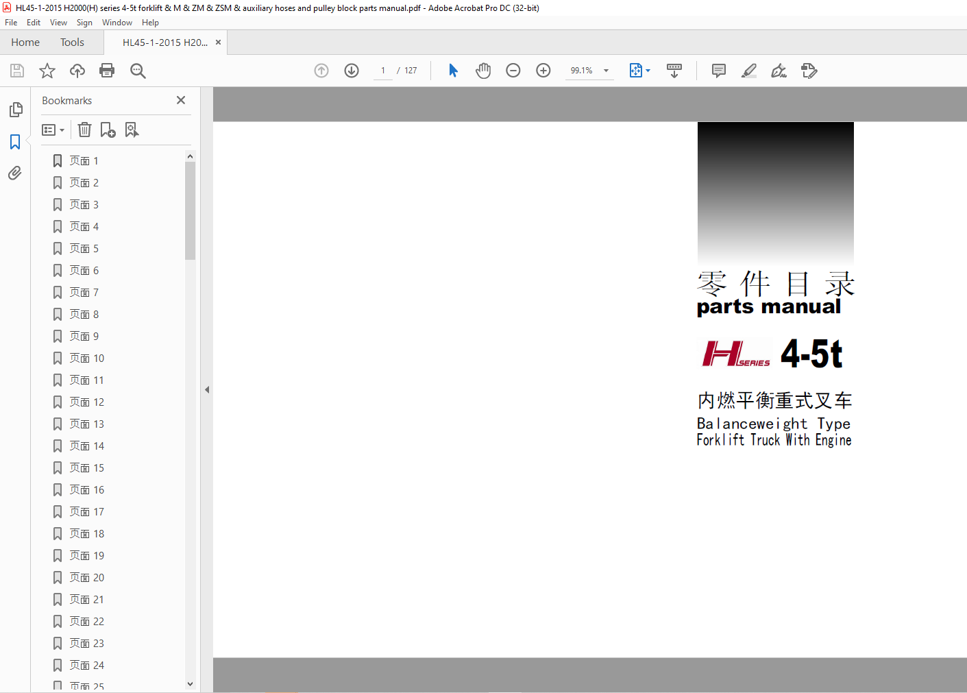Viewport: 967px width, 693px height.
Task: Select the arrow selection tool
Action: click(453, 71)
